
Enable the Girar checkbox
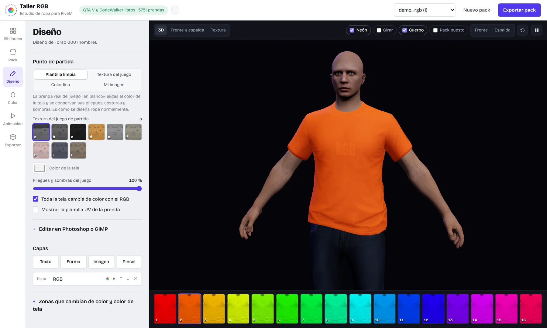[x=379, y=30]
